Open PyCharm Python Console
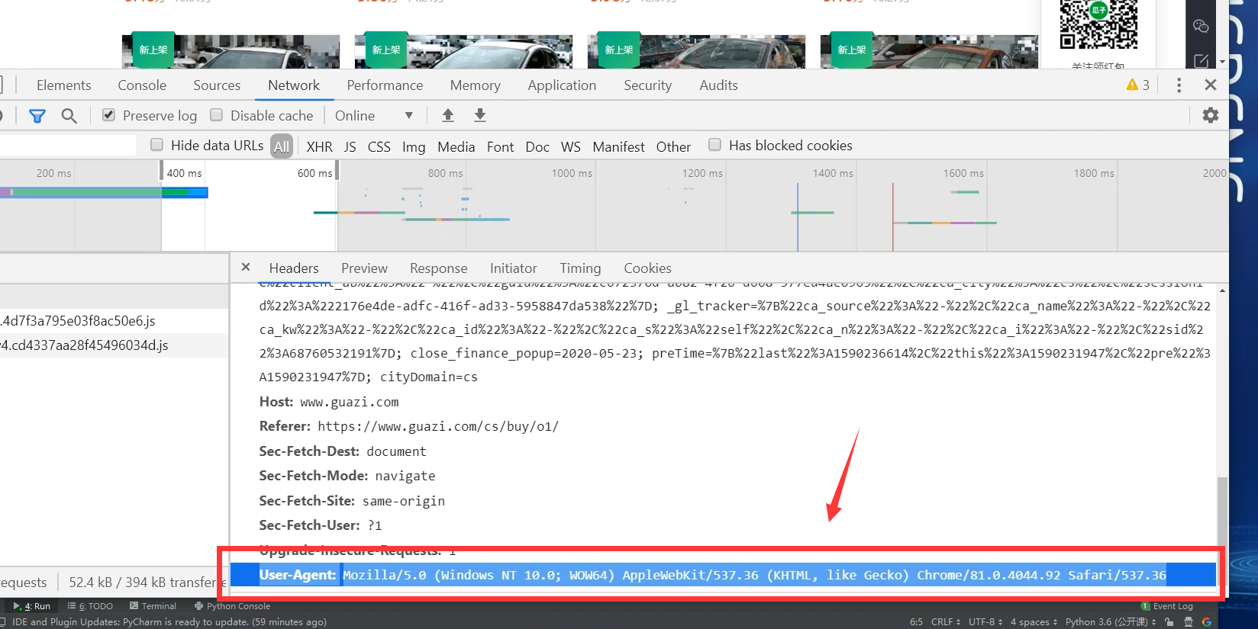The width and height of the screenshot is (1258, 629). [232, 606]
